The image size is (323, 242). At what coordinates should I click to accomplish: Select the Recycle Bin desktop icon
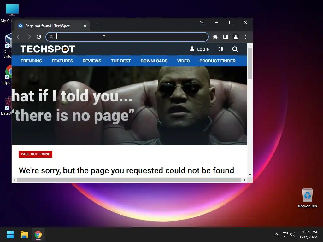(307, 198)
